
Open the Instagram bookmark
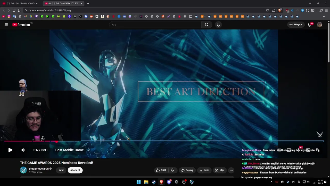point(9,16)
